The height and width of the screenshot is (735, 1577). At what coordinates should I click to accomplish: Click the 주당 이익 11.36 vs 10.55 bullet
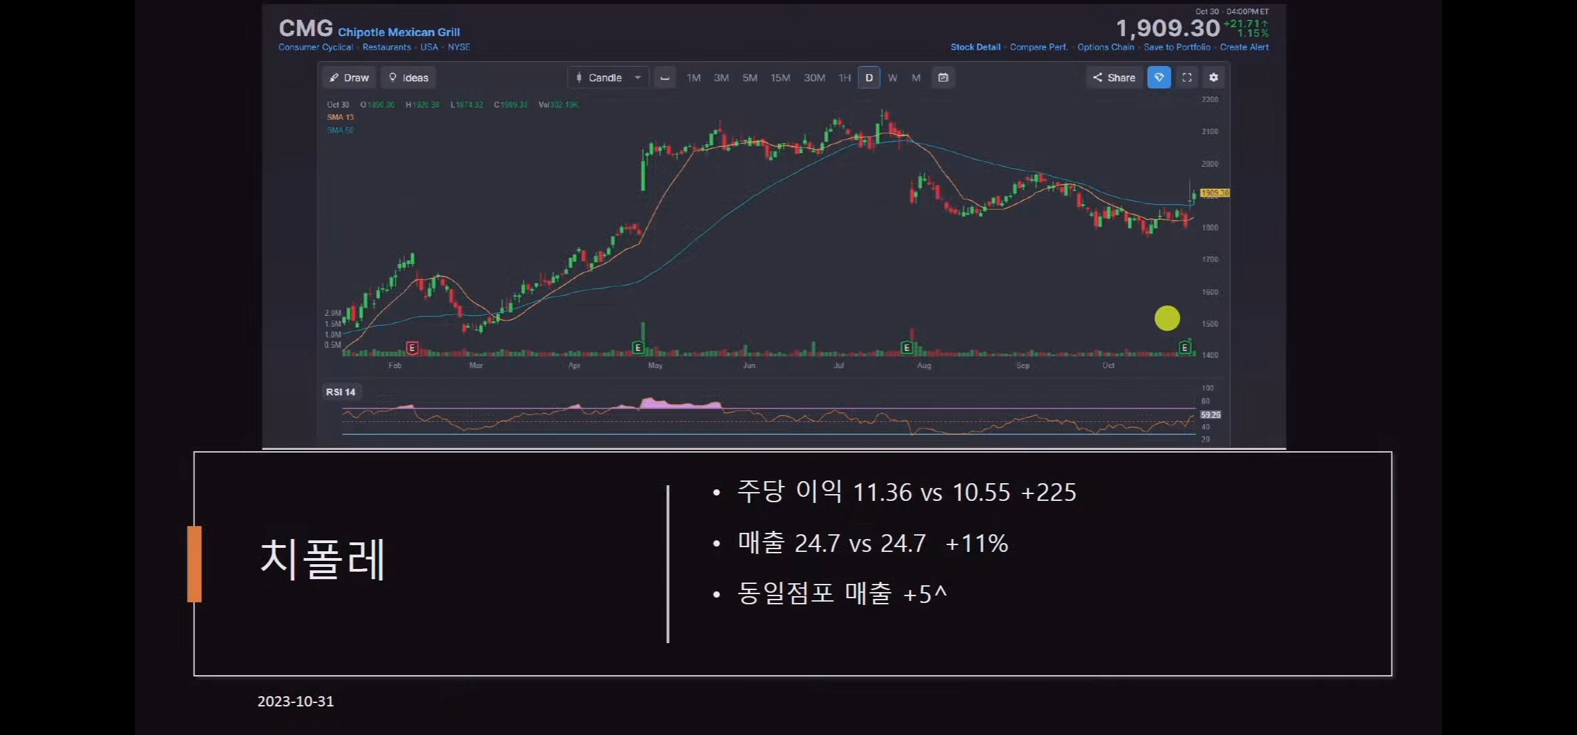point(906,491)
